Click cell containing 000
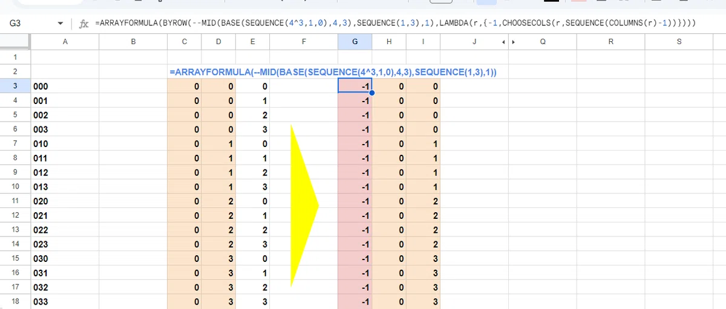The width and height of the screenshot is (726, 309). [x=65, y=86]
